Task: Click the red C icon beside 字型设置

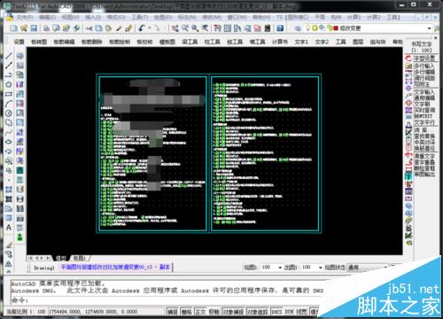Action: coord(408,58)
